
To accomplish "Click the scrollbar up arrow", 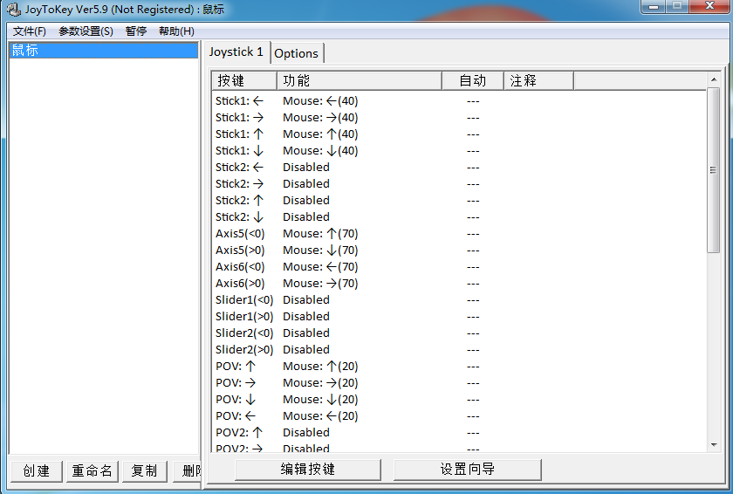I will pyautogui.click(x=714, y=80).
